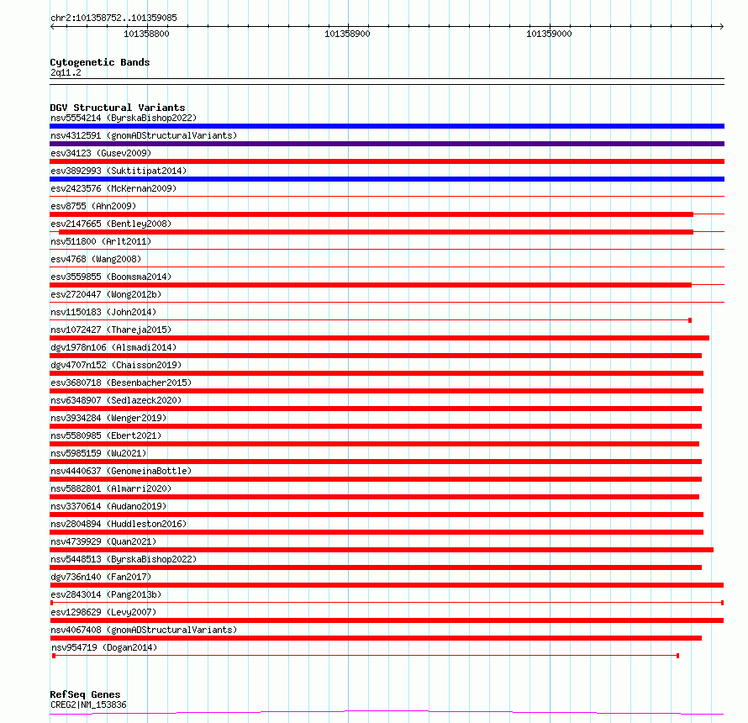Image resolution: width=748 pixels, height=723 pixels.
Task: Select variant nsv3370614 (Audano2019)
Action: point(108,506)
